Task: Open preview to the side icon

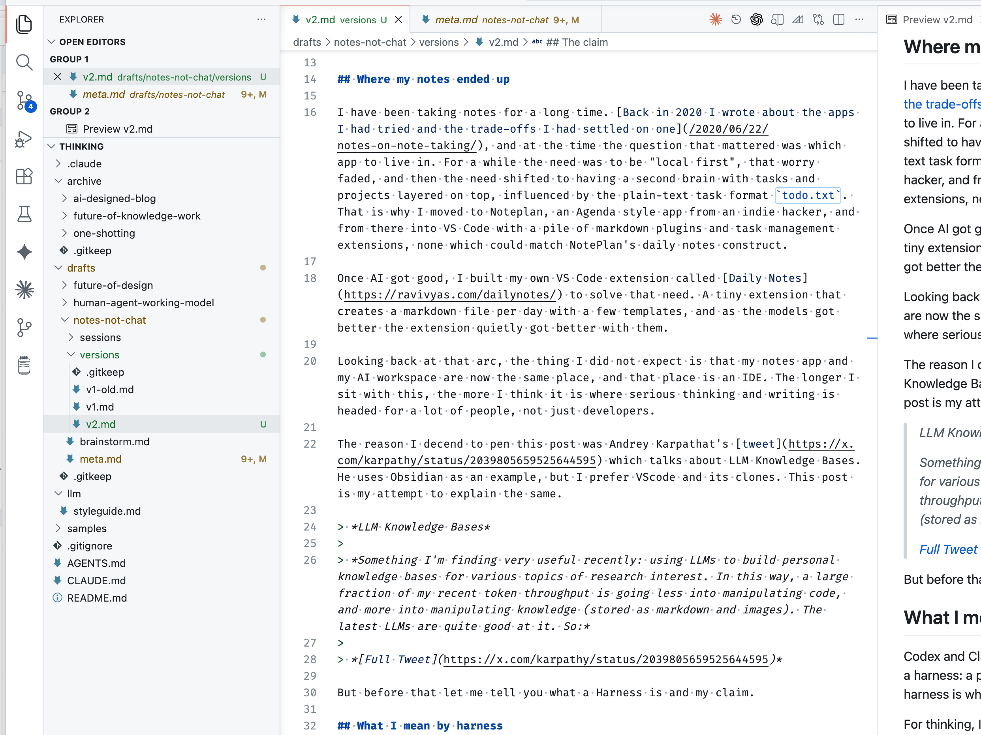Action: [777, 19]
